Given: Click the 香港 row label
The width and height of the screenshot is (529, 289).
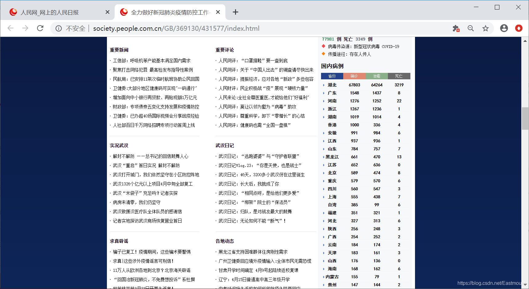Looking at the screenshot, I should [332, 125].
